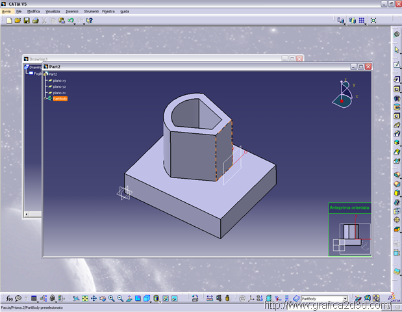Click the New document icon
Viewport: 402px width, 312px height.
click(x=8, y=21)
